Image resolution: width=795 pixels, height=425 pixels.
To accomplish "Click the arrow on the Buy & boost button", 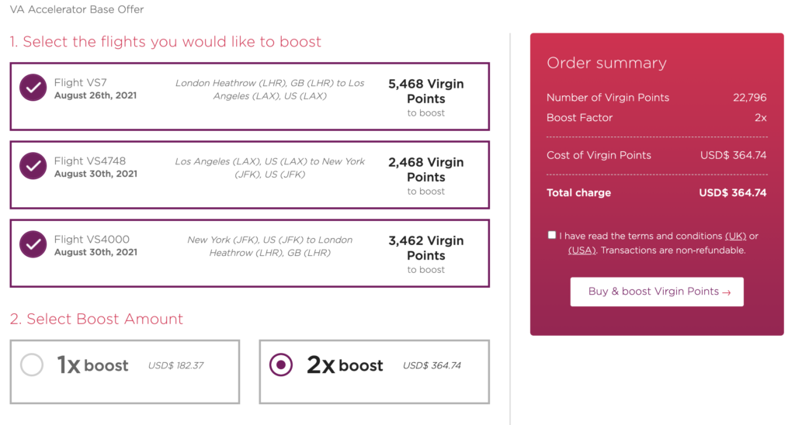I will click(x=727, y=292).
